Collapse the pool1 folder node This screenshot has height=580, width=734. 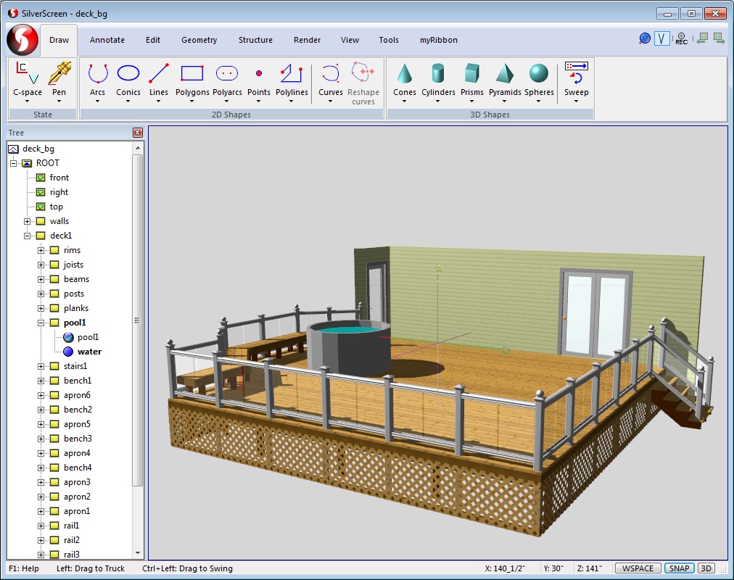[41, 323]
